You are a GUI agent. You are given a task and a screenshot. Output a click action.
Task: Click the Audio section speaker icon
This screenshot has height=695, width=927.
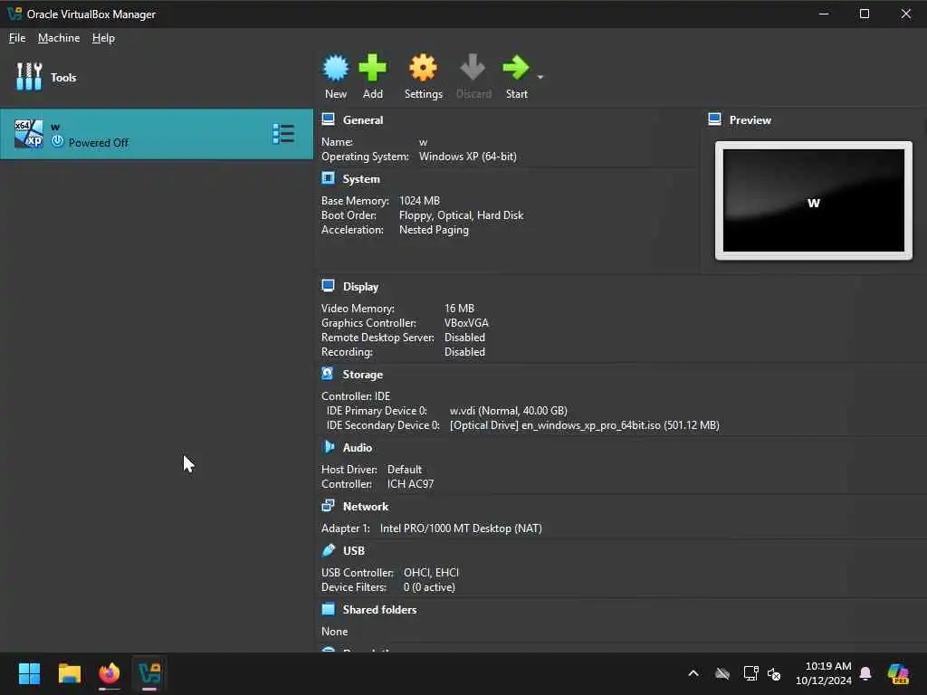pyautogui.click(x=328, y=447)
